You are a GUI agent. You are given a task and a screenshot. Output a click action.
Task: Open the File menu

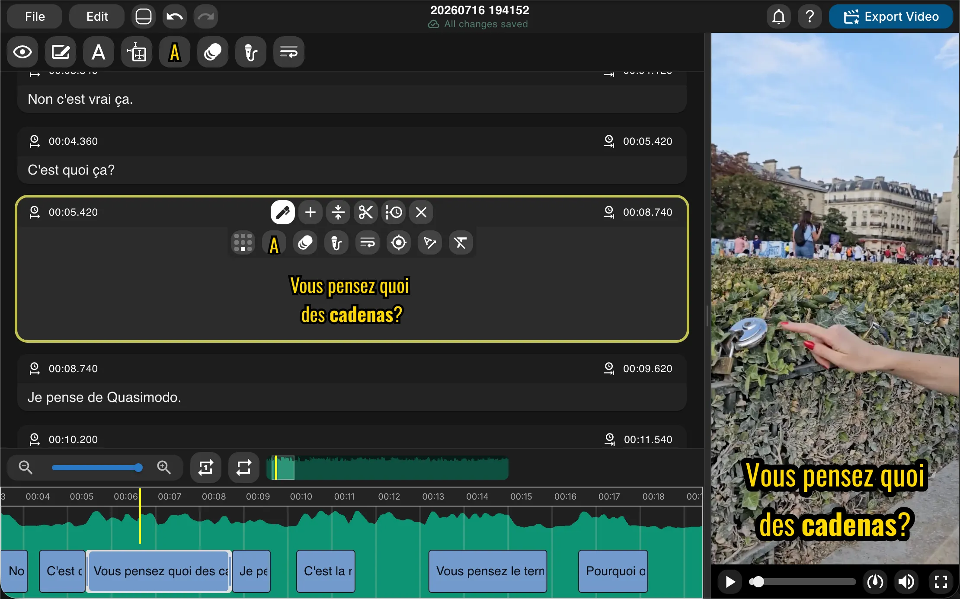(35, 16)
